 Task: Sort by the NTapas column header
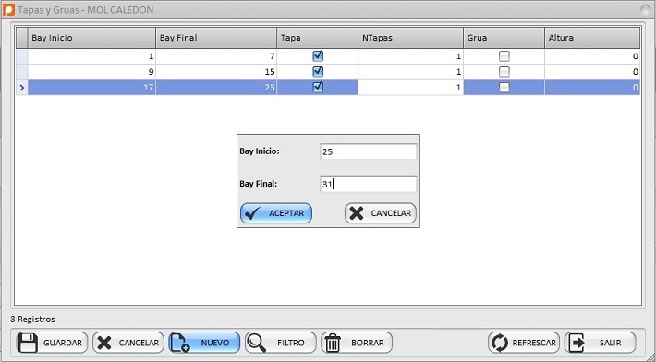coord(410,38)
